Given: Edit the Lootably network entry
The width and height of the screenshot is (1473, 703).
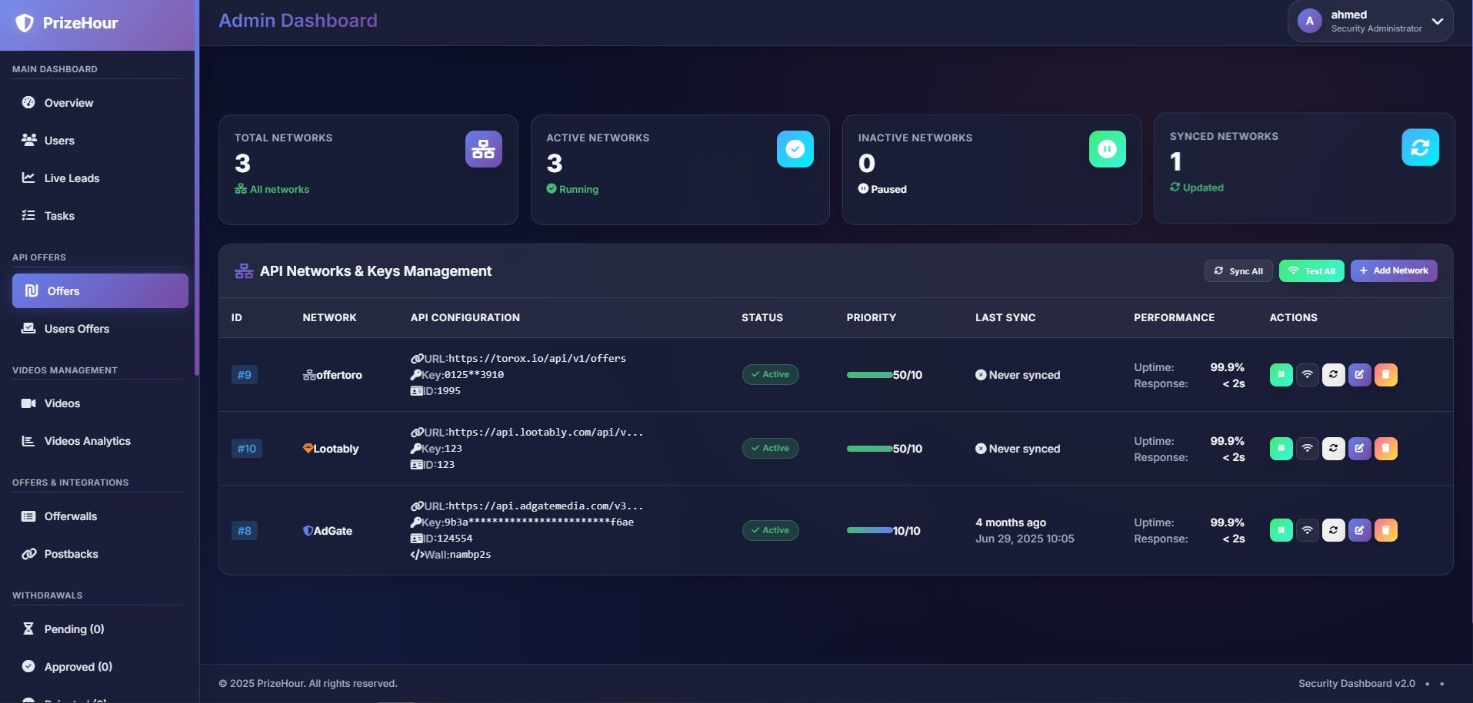Looking at the screenshot, I should [1359, 449].
